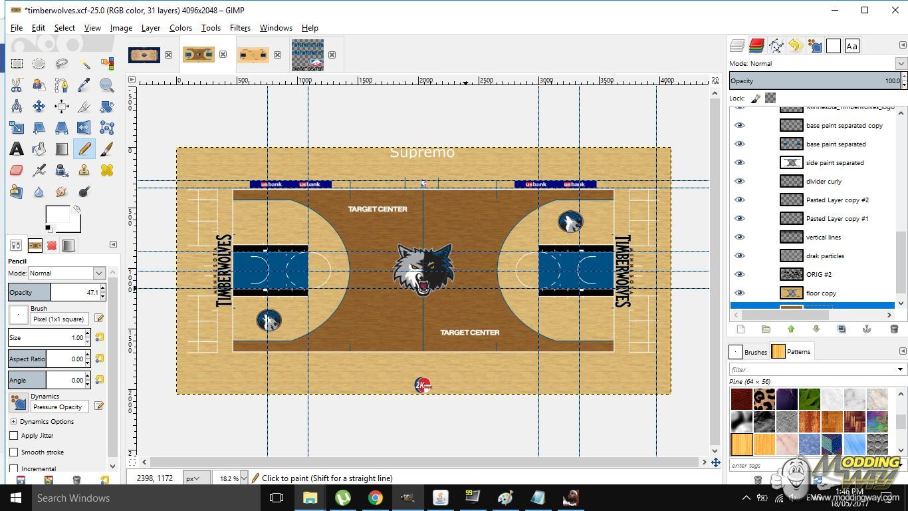Pick the Color Picker eyedropper tool
Image resolution: width=908 pixels, height=511 pixels.
[x=84, y=85]
